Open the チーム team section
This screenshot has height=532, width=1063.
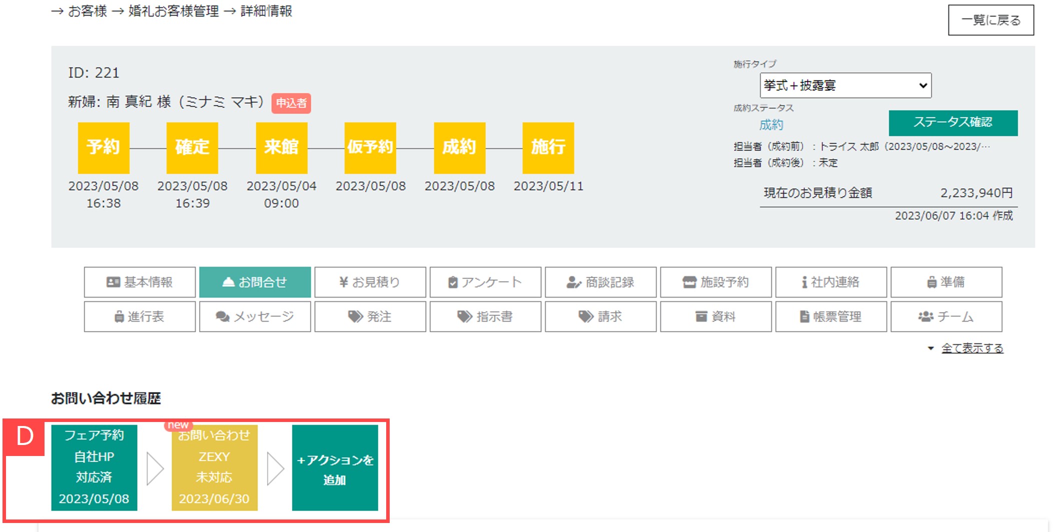click(x=946, y=316)
